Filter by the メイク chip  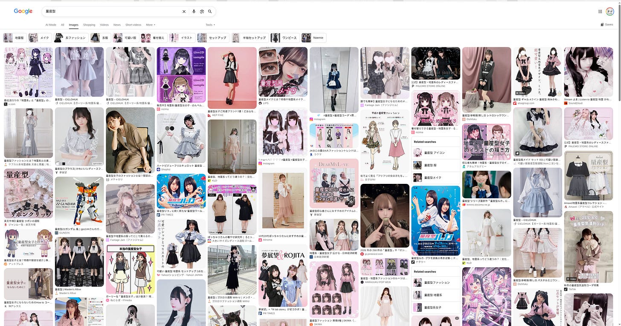point(40,38)
